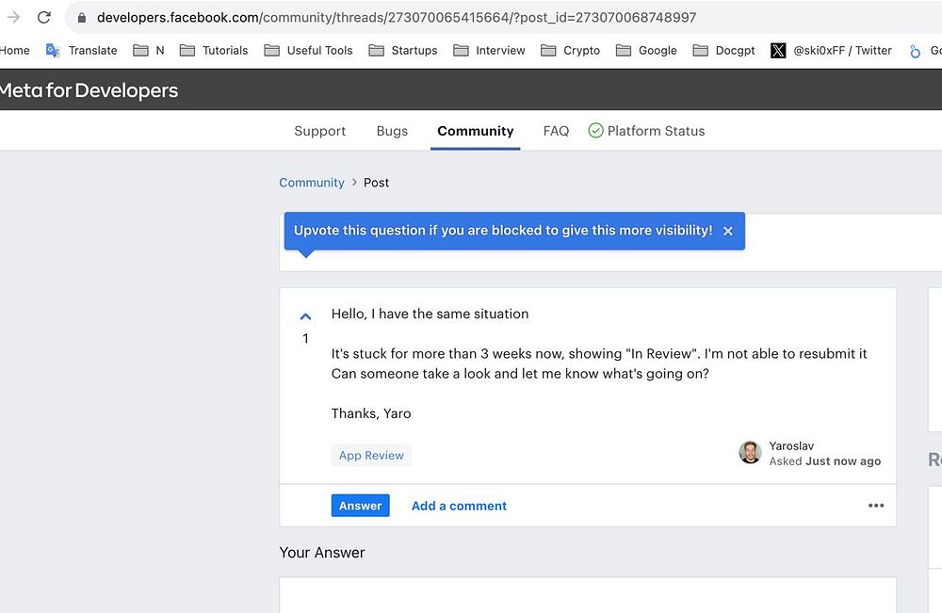Image resolution: width=942 pixels, height=613 pixels.
Task: Open the @ski0xFF Twitter bookmark
Action: coord(831,50)
